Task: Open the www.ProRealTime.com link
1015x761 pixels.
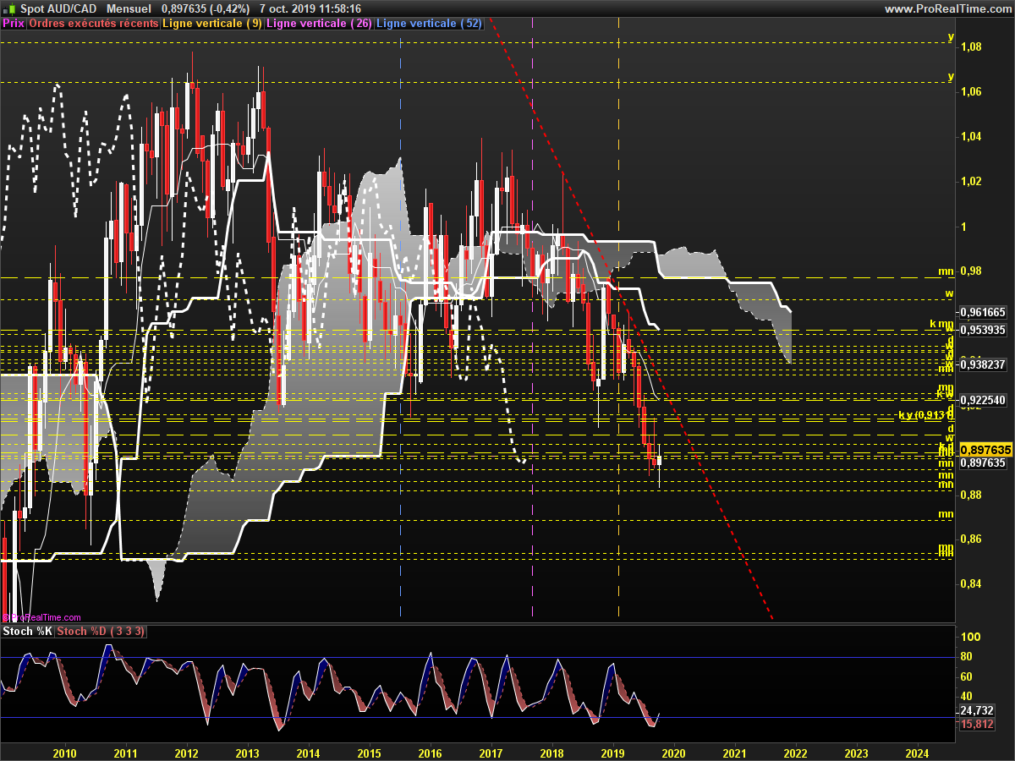Action: point(947,8)
